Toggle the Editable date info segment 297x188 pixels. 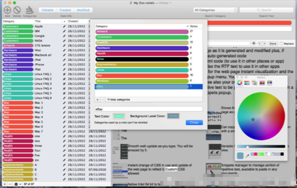coord(48,10)
